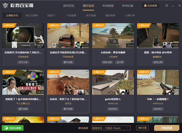
Task: Select 虎牙直播 category
Action: pos(91,15)
